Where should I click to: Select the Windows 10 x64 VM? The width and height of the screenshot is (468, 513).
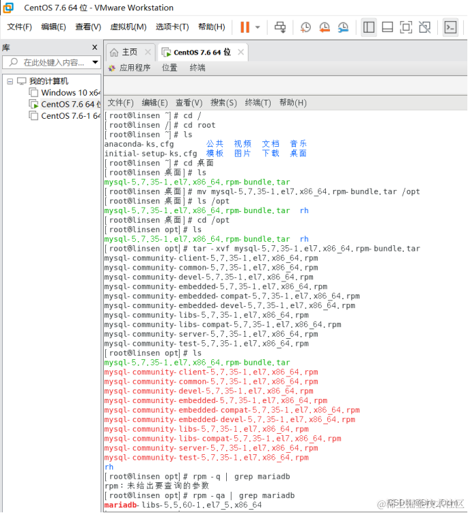click(x=70, y=93)
